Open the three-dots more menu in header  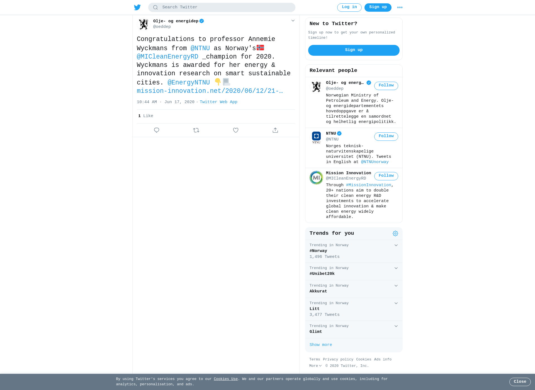pyautogui.click(x=400, y=8)
